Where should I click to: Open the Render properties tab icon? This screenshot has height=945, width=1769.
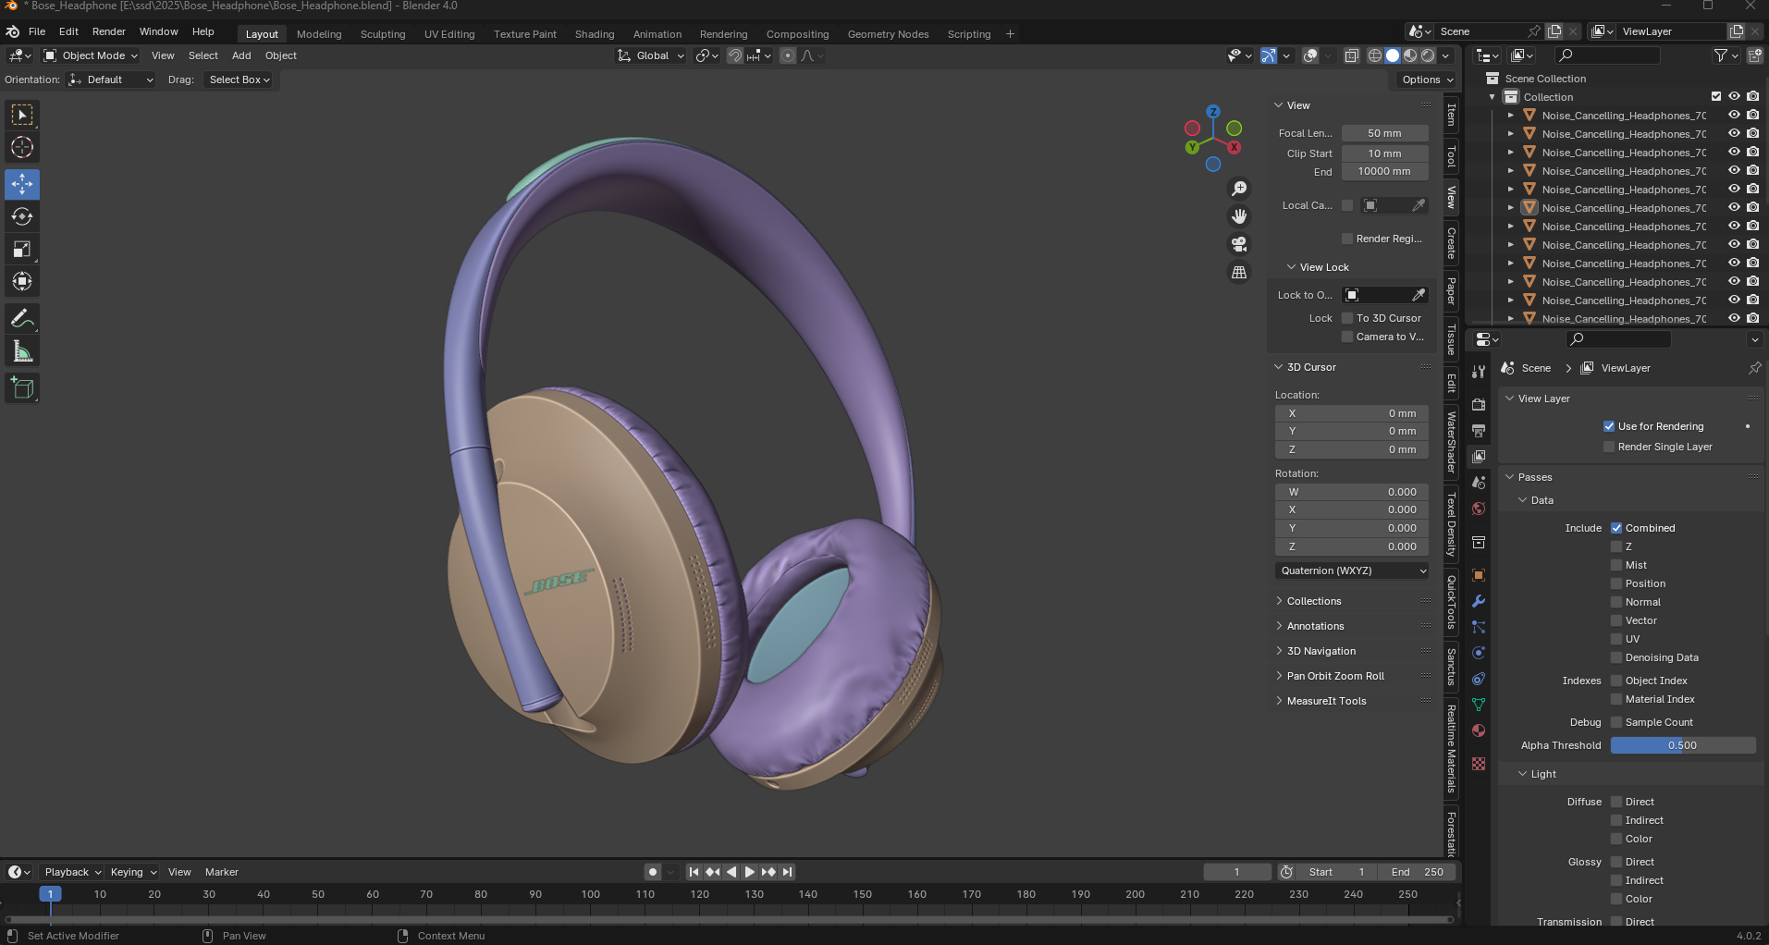pyautogui.click(x=1479, y=405)
